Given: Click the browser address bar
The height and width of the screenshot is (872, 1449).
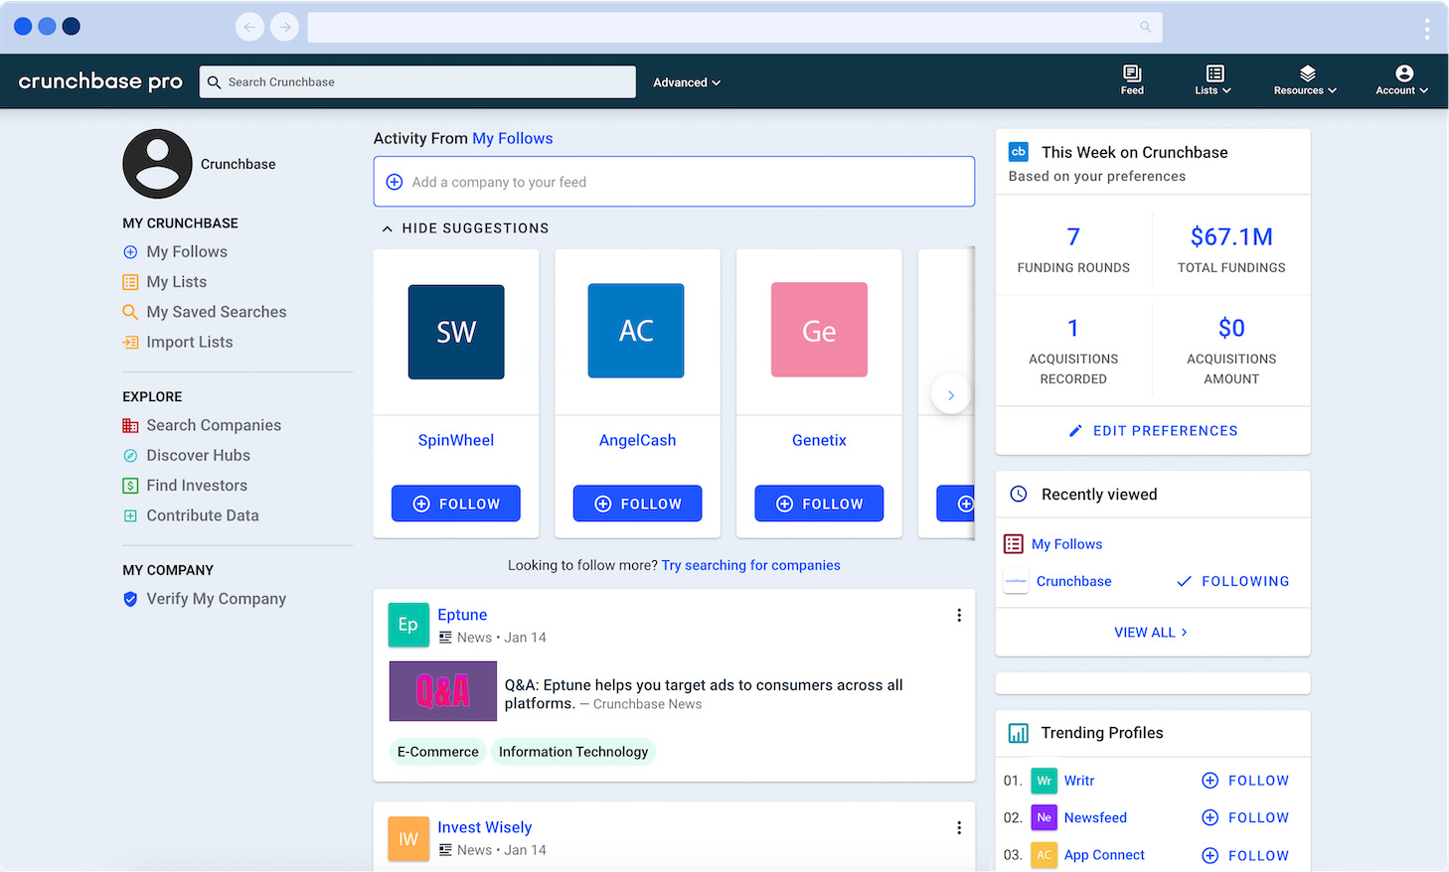Looking at the screenshot, I should [734, 27].
